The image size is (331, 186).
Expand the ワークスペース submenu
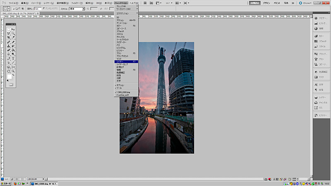(126, 9)
